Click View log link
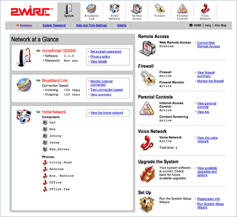Screen dimensions: 237x217 pos(203,112)
